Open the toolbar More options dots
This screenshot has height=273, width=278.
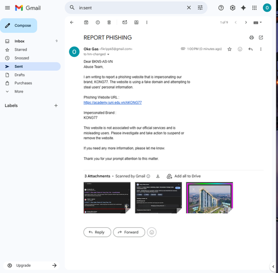147,22
